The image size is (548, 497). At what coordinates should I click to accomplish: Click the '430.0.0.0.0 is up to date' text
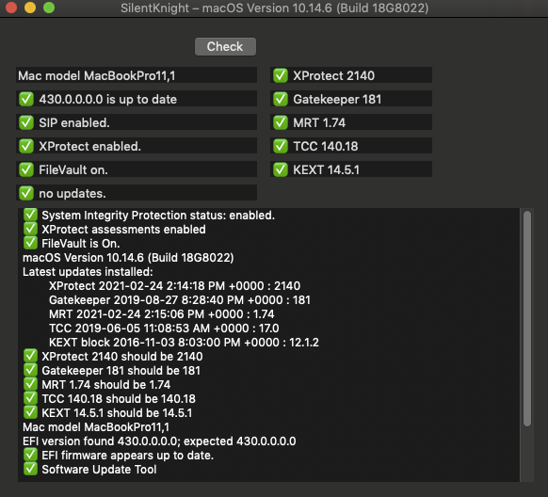click(x=108, y=100)
